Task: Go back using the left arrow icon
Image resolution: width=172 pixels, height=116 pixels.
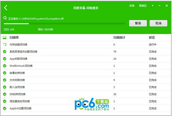Action: (5, 7)
